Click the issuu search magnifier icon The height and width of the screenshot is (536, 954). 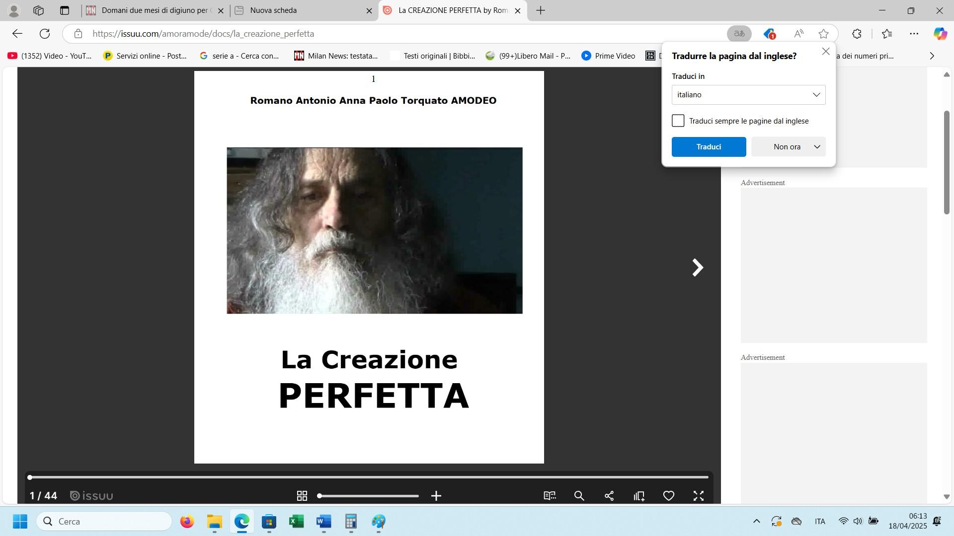tap(579, 496)
